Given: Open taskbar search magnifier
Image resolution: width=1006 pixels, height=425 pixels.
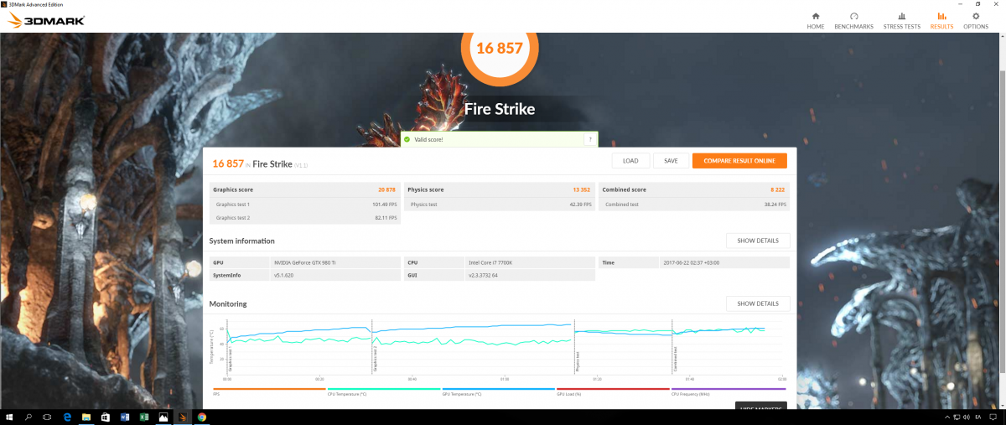Looking at the screenshot, I should (x=29, y=417).
